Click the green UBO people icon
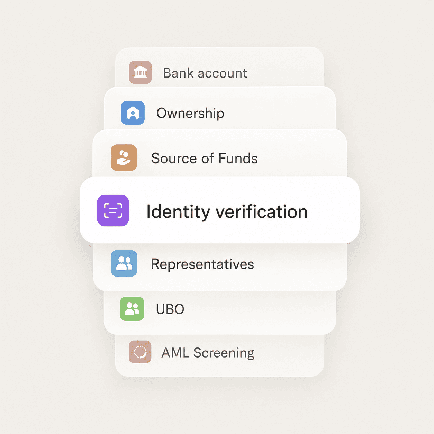Image resolution: width=434 pixels, height=434 pixels. [132, 309]
